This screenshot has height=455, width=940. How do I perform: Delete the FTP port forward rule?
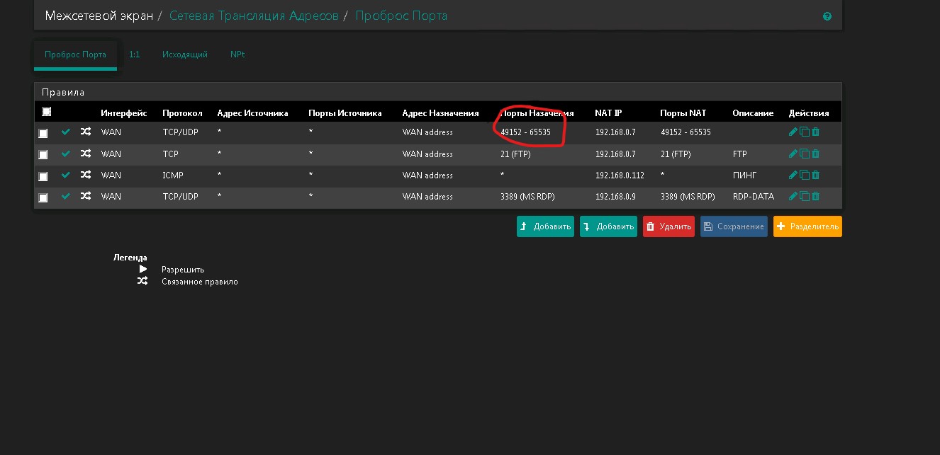click(x=815, y=154)
